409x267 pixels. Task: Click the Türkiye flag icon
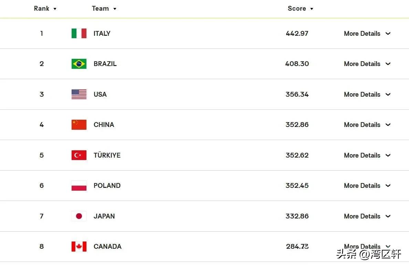pyautogui.click(x=79, y=155)
